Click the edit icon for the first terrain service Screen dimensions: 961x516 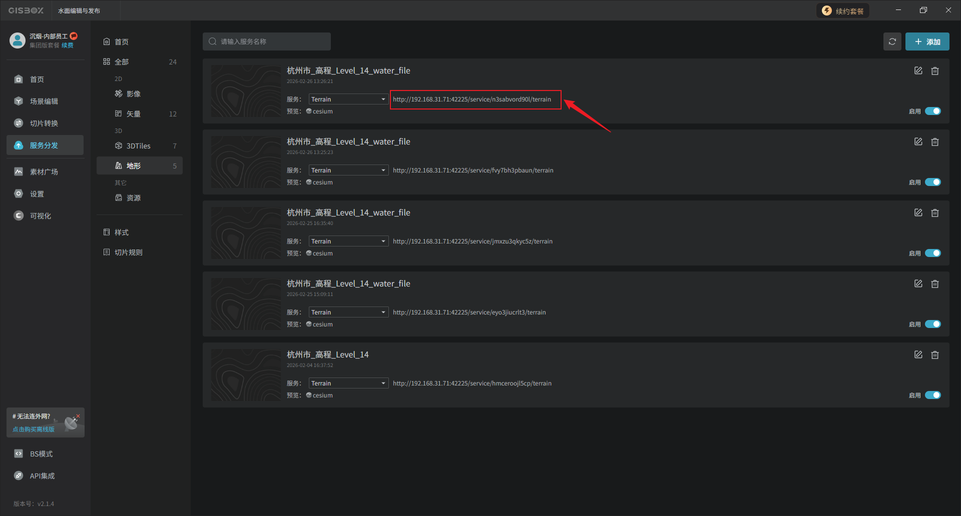[918, 71]
